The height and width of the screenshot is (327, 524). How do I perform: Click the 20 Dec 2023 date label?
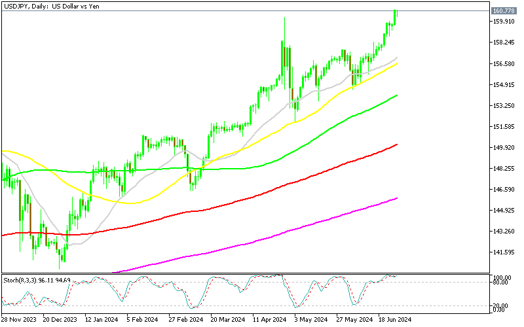(60, 320)
